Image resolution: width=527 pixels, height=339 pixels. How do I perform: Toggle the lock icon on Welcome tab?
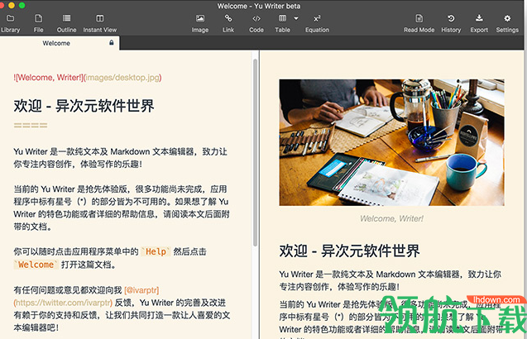click(x=111, y=43)
